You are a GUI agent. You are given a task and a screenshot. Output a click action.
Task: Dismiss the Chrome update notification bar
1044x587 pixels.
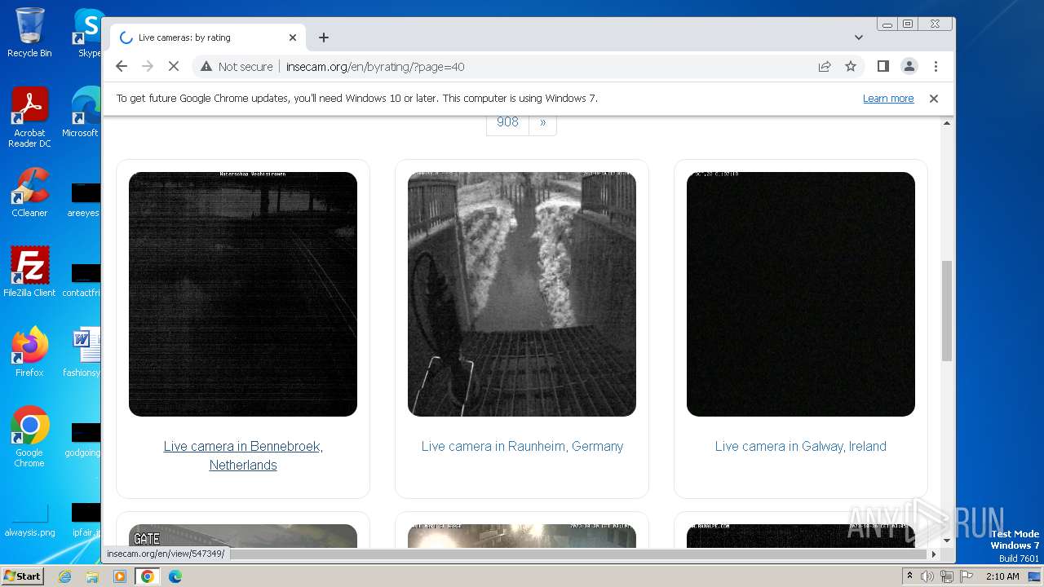click(934, 98)
